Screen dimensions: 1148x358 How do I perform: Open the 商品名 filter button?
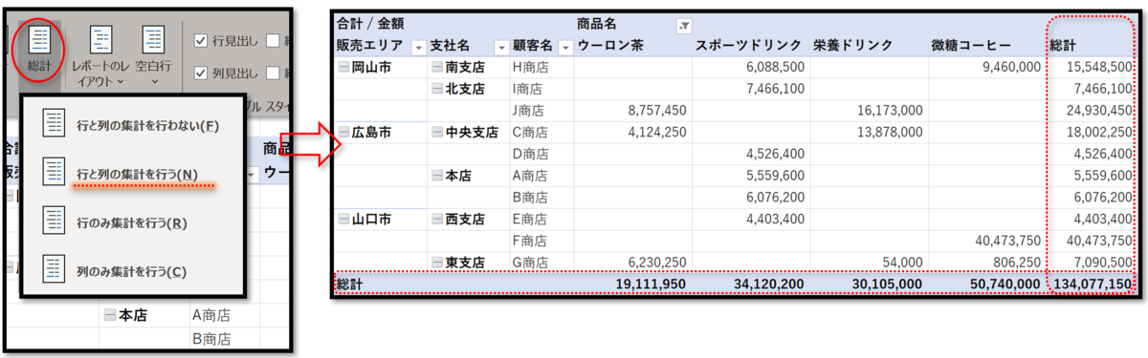[x=684, y=26]
